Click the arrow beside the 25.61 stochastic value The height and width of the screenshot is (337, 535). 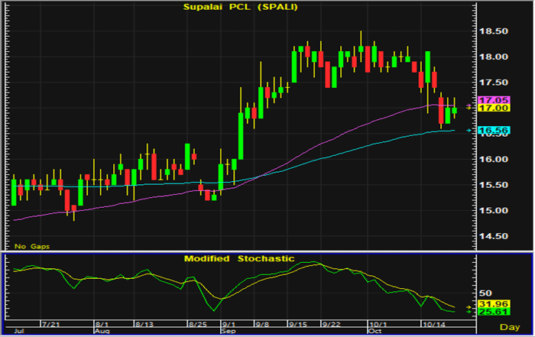point(469,311)
